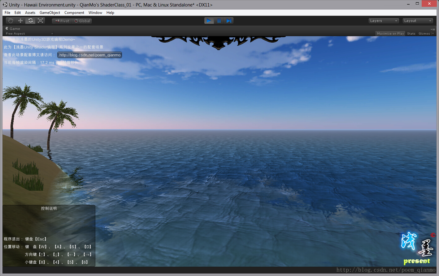Screen dimensions: 439x276
Task: Open the GameObject menu
Action: (50, 13)
